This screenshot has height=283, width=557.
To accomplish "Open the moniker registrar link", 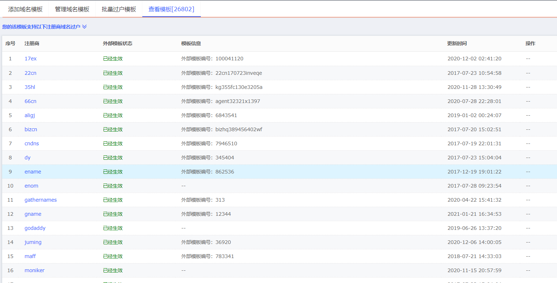I will [x=35, y=270].
